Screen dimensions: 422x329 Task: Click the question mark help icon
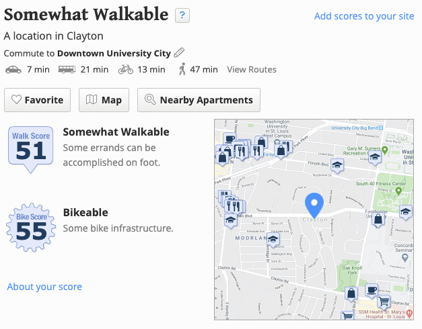point(182,15)
